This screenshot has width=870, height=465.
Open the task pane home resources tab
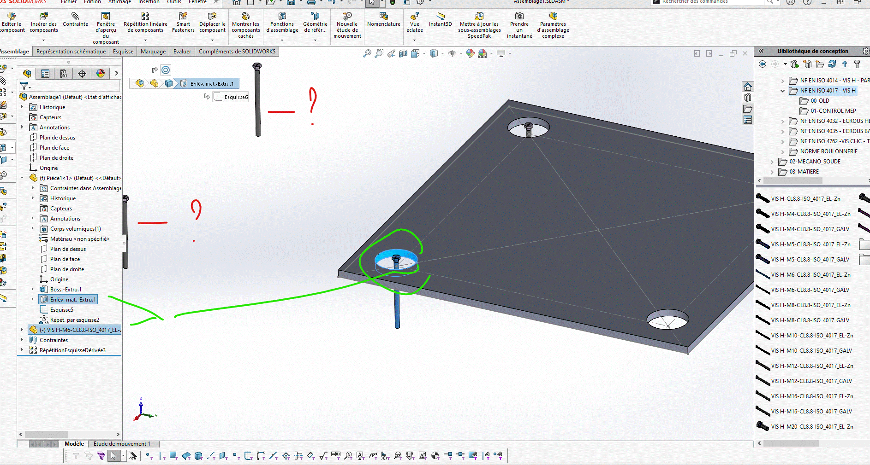748,87
